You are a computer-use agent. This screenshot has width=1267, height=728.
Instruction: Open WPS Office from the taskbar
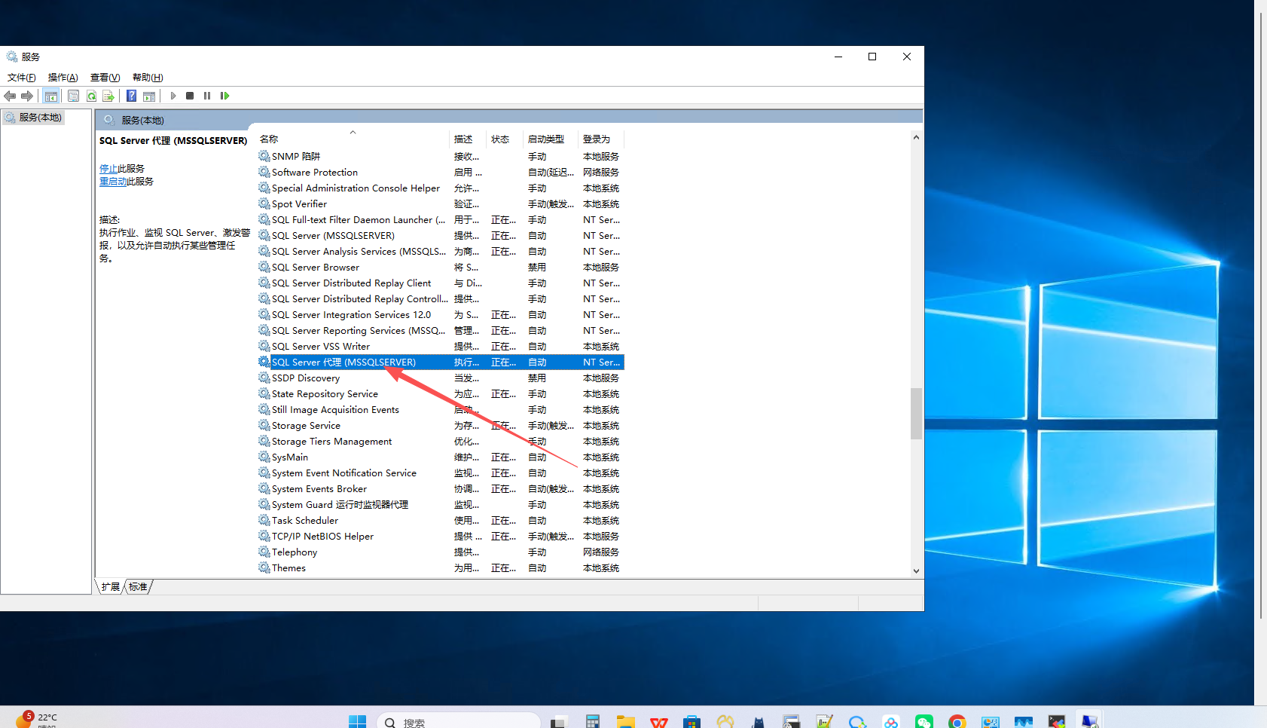(659, 722)
